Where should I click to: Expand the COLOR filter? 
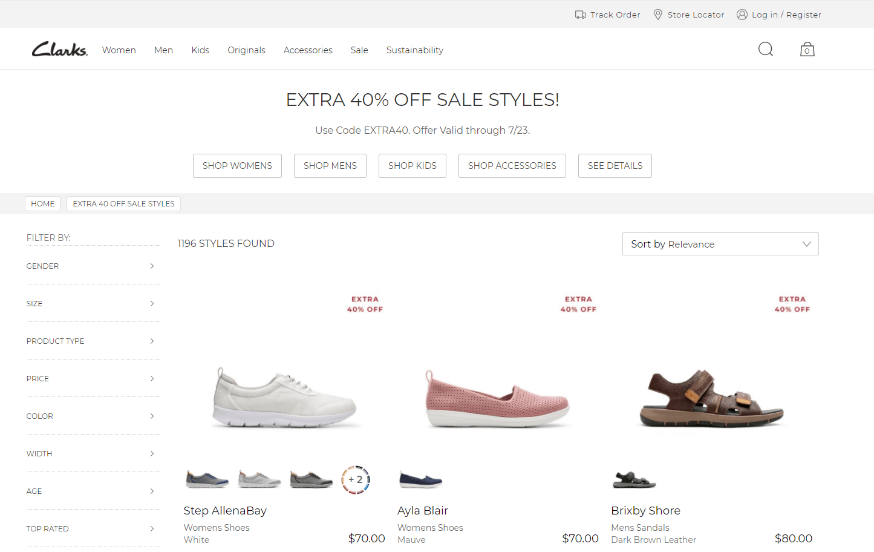click(93, 416)
